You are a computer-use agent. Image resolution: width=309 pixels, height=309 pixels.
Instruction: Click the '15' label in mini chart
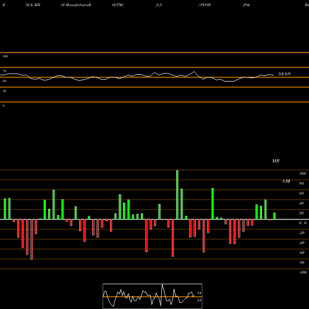pos(199,300)
